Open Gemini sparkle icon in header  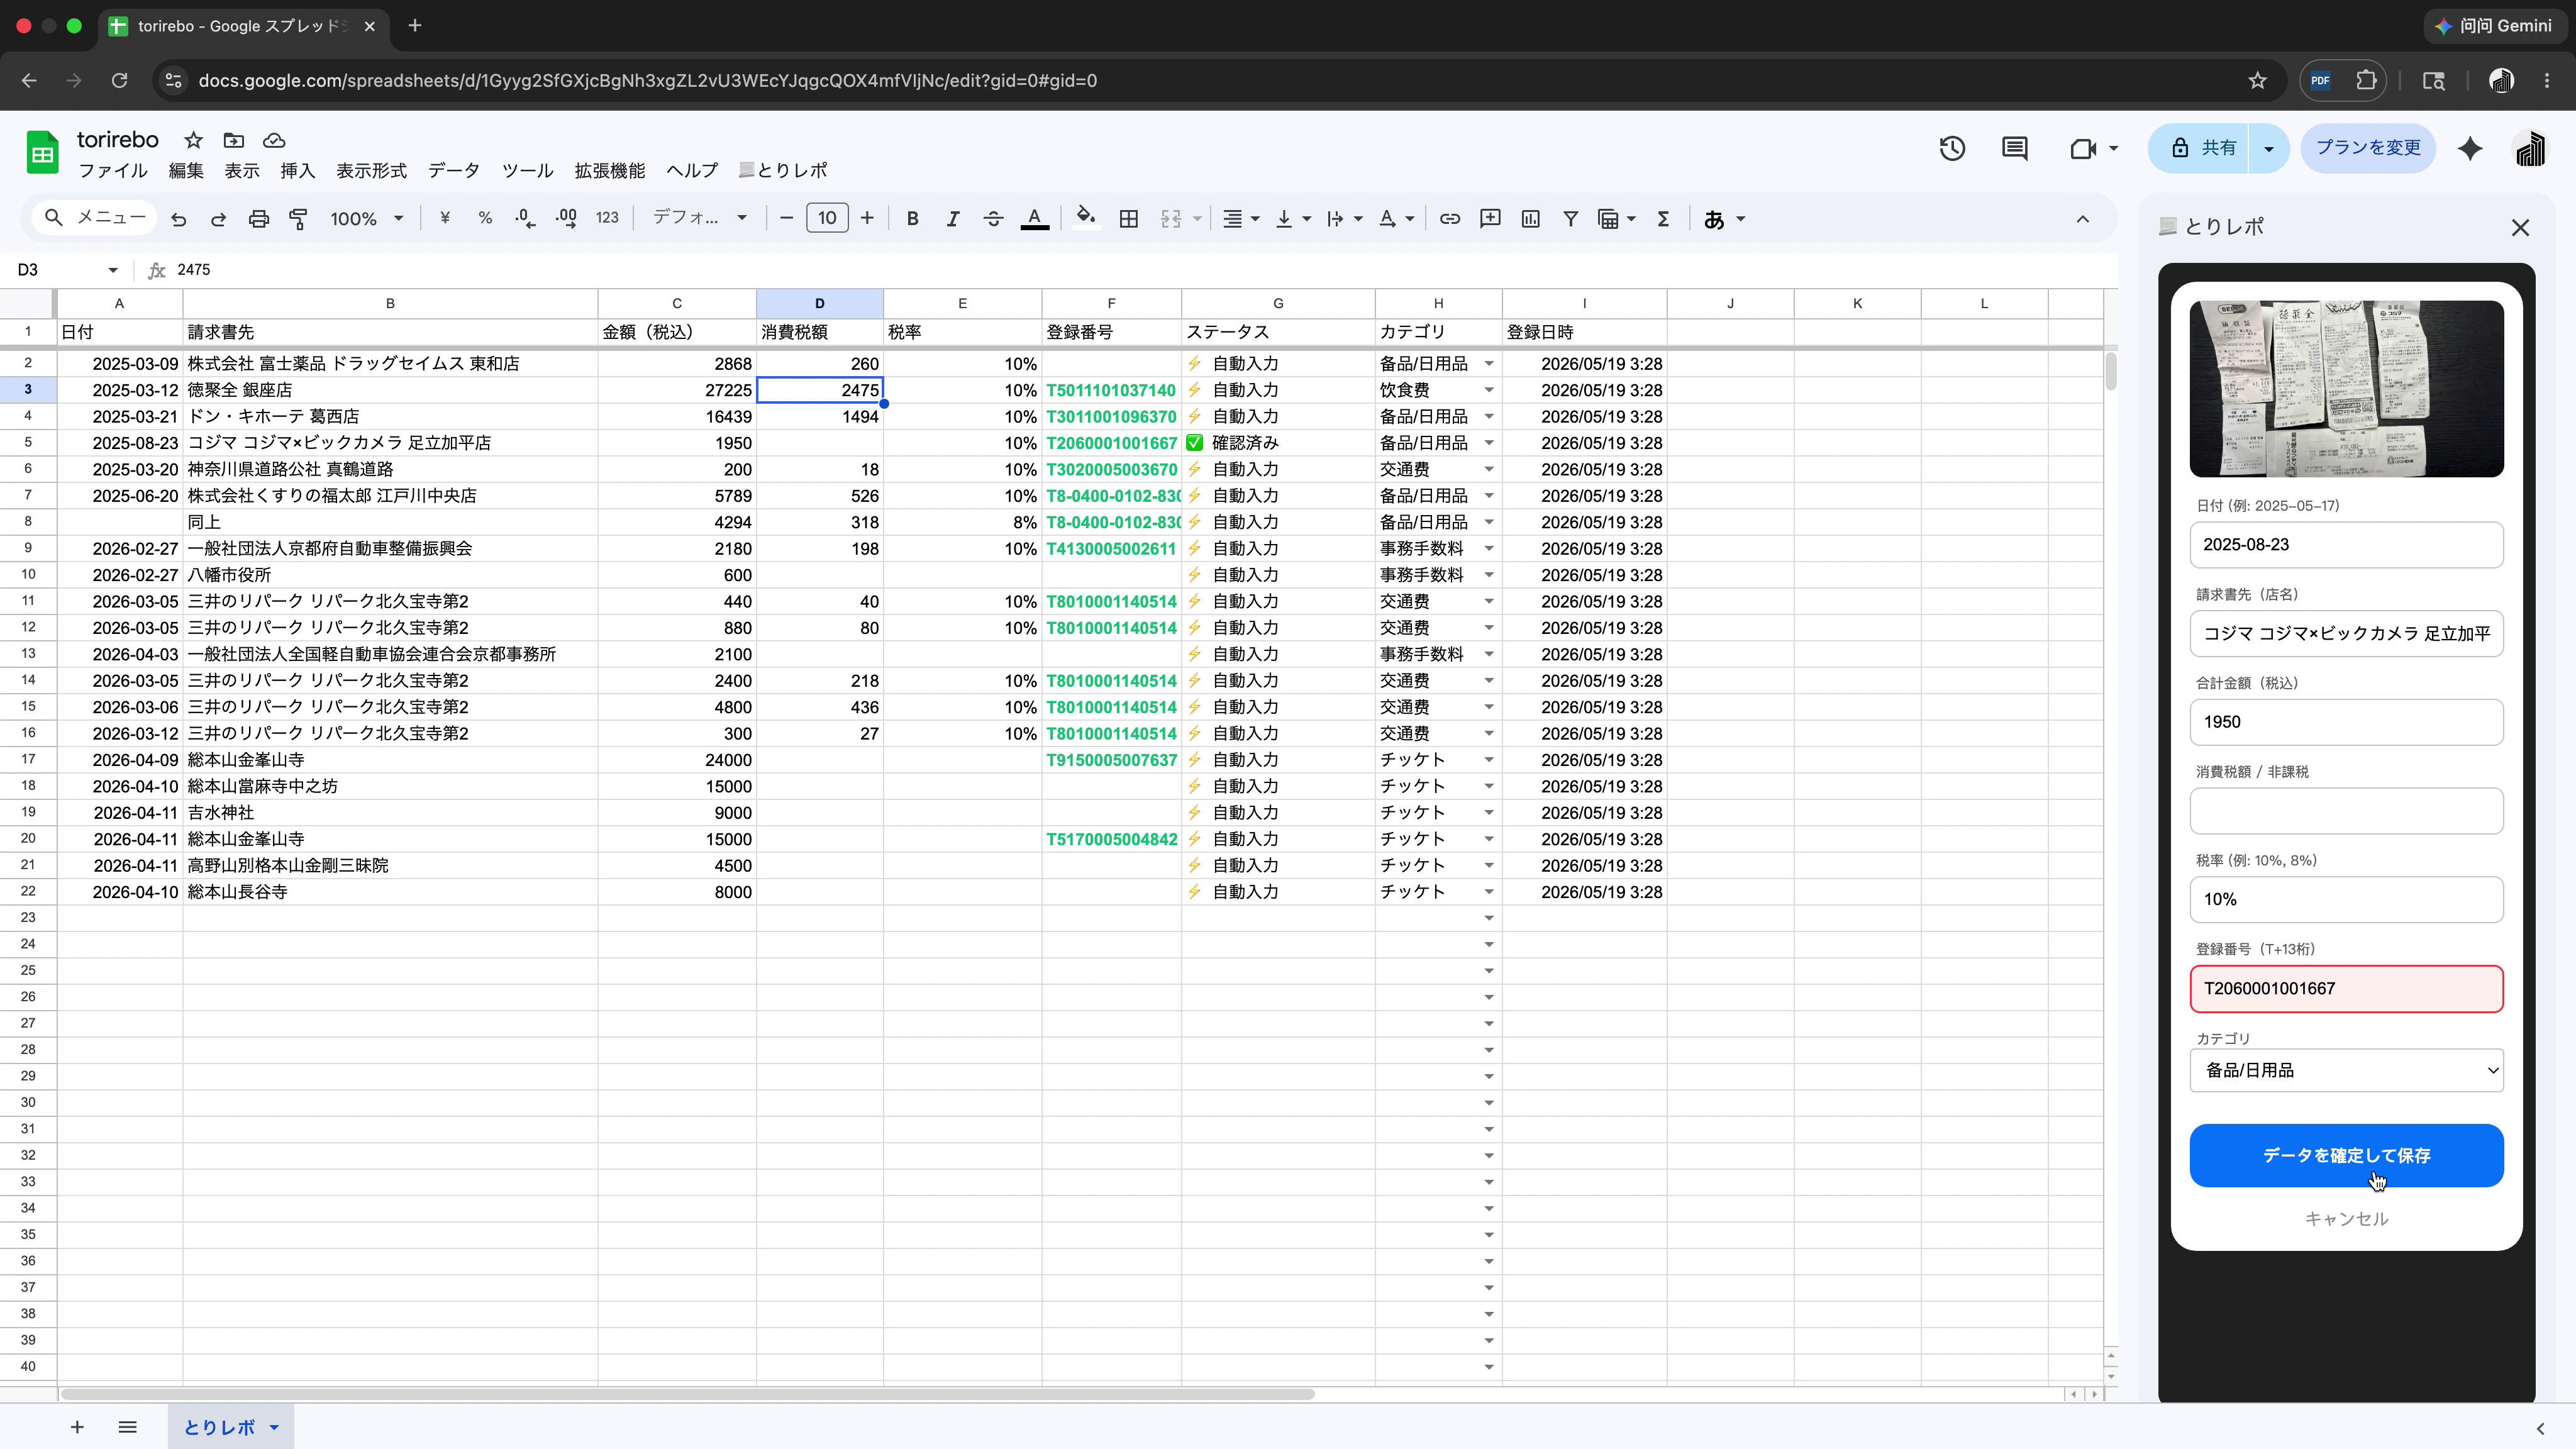[2470, 149]
